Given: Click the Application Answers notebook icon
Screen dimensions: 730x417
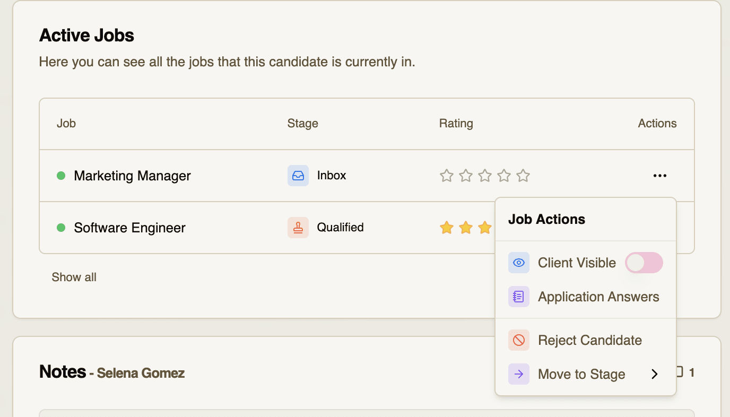Looking at the screenshot, I should (x=519, y=297).
